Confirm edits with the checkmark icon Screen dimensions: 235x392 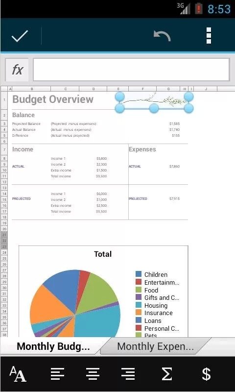tap(20, 36)
